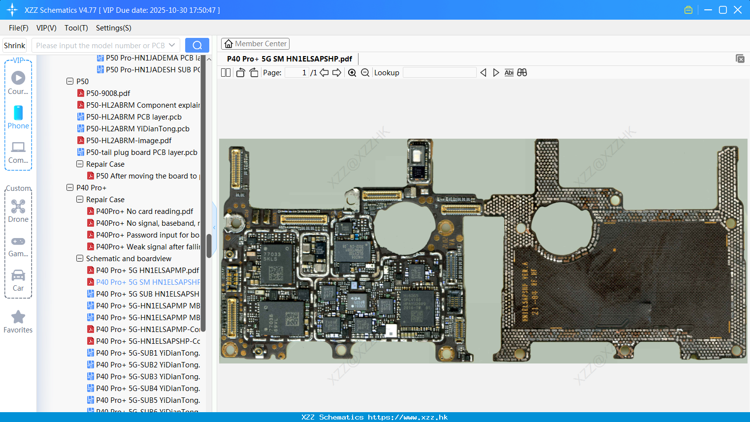The image size is (750, 422).
Task: Click the Shrink button
Action: coord(15,45)
